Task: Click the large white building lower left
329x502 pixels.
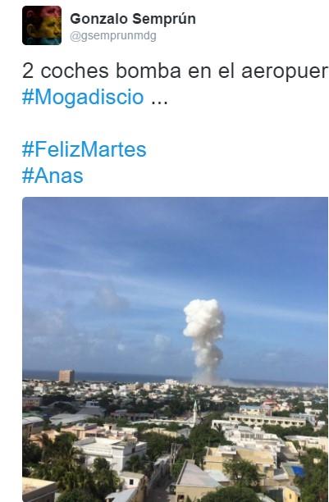Action: click(x=111, y=451)
